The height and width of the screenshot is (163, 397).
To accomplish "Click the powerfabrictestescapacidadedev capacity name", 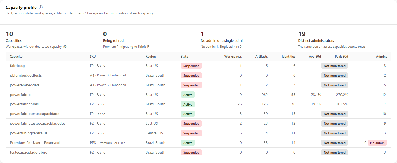I will [38, 123].
